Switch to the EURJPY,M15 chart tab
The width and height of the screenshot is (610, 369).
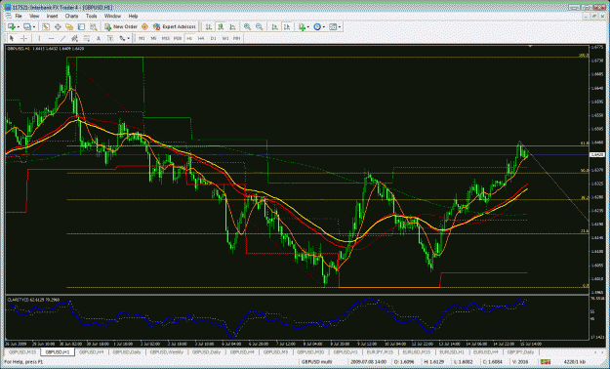pos(380,351)
